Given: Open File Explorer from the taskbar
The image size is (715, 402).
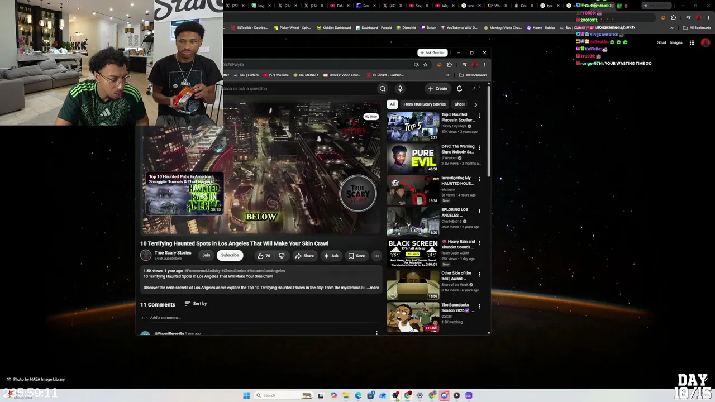Looking at the screenshot, I should (346, 395).
